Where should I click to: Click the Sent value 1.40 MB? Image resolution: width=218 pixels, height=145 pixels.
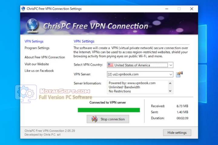pos(182,112)
